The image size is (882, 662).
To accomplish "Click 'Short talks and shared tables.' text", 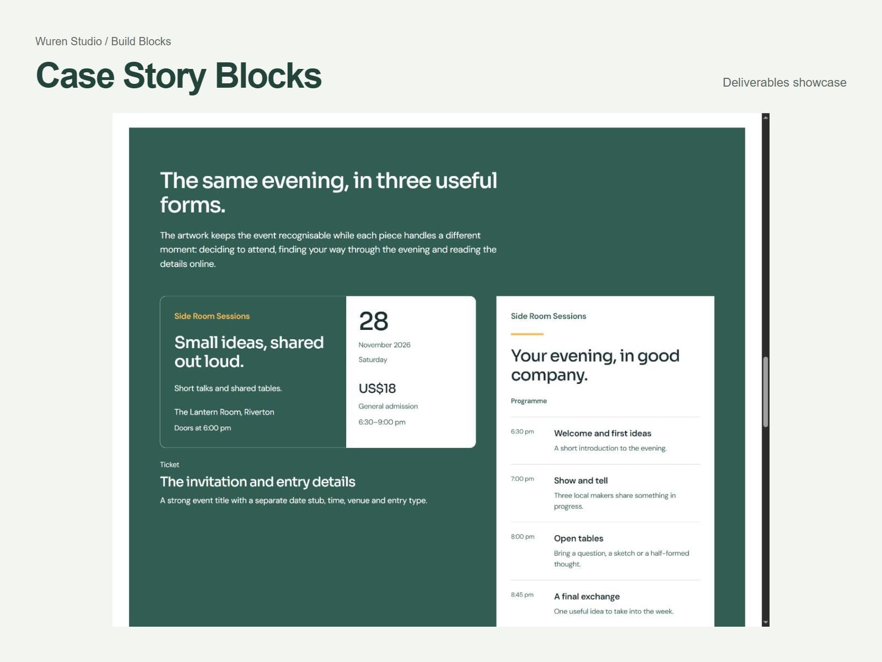I will tap(228, 388).
